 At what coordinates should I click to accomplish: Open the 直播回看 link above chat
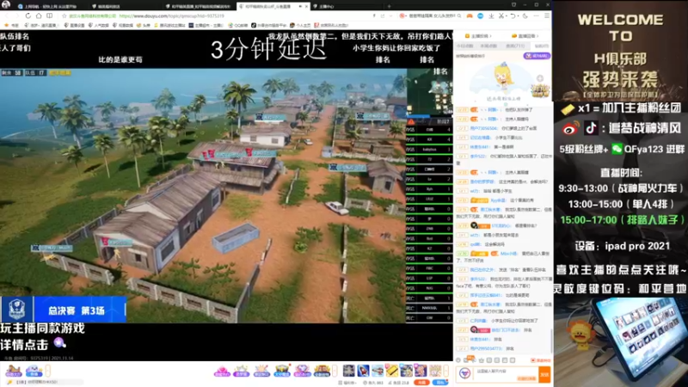pos(525,36)
